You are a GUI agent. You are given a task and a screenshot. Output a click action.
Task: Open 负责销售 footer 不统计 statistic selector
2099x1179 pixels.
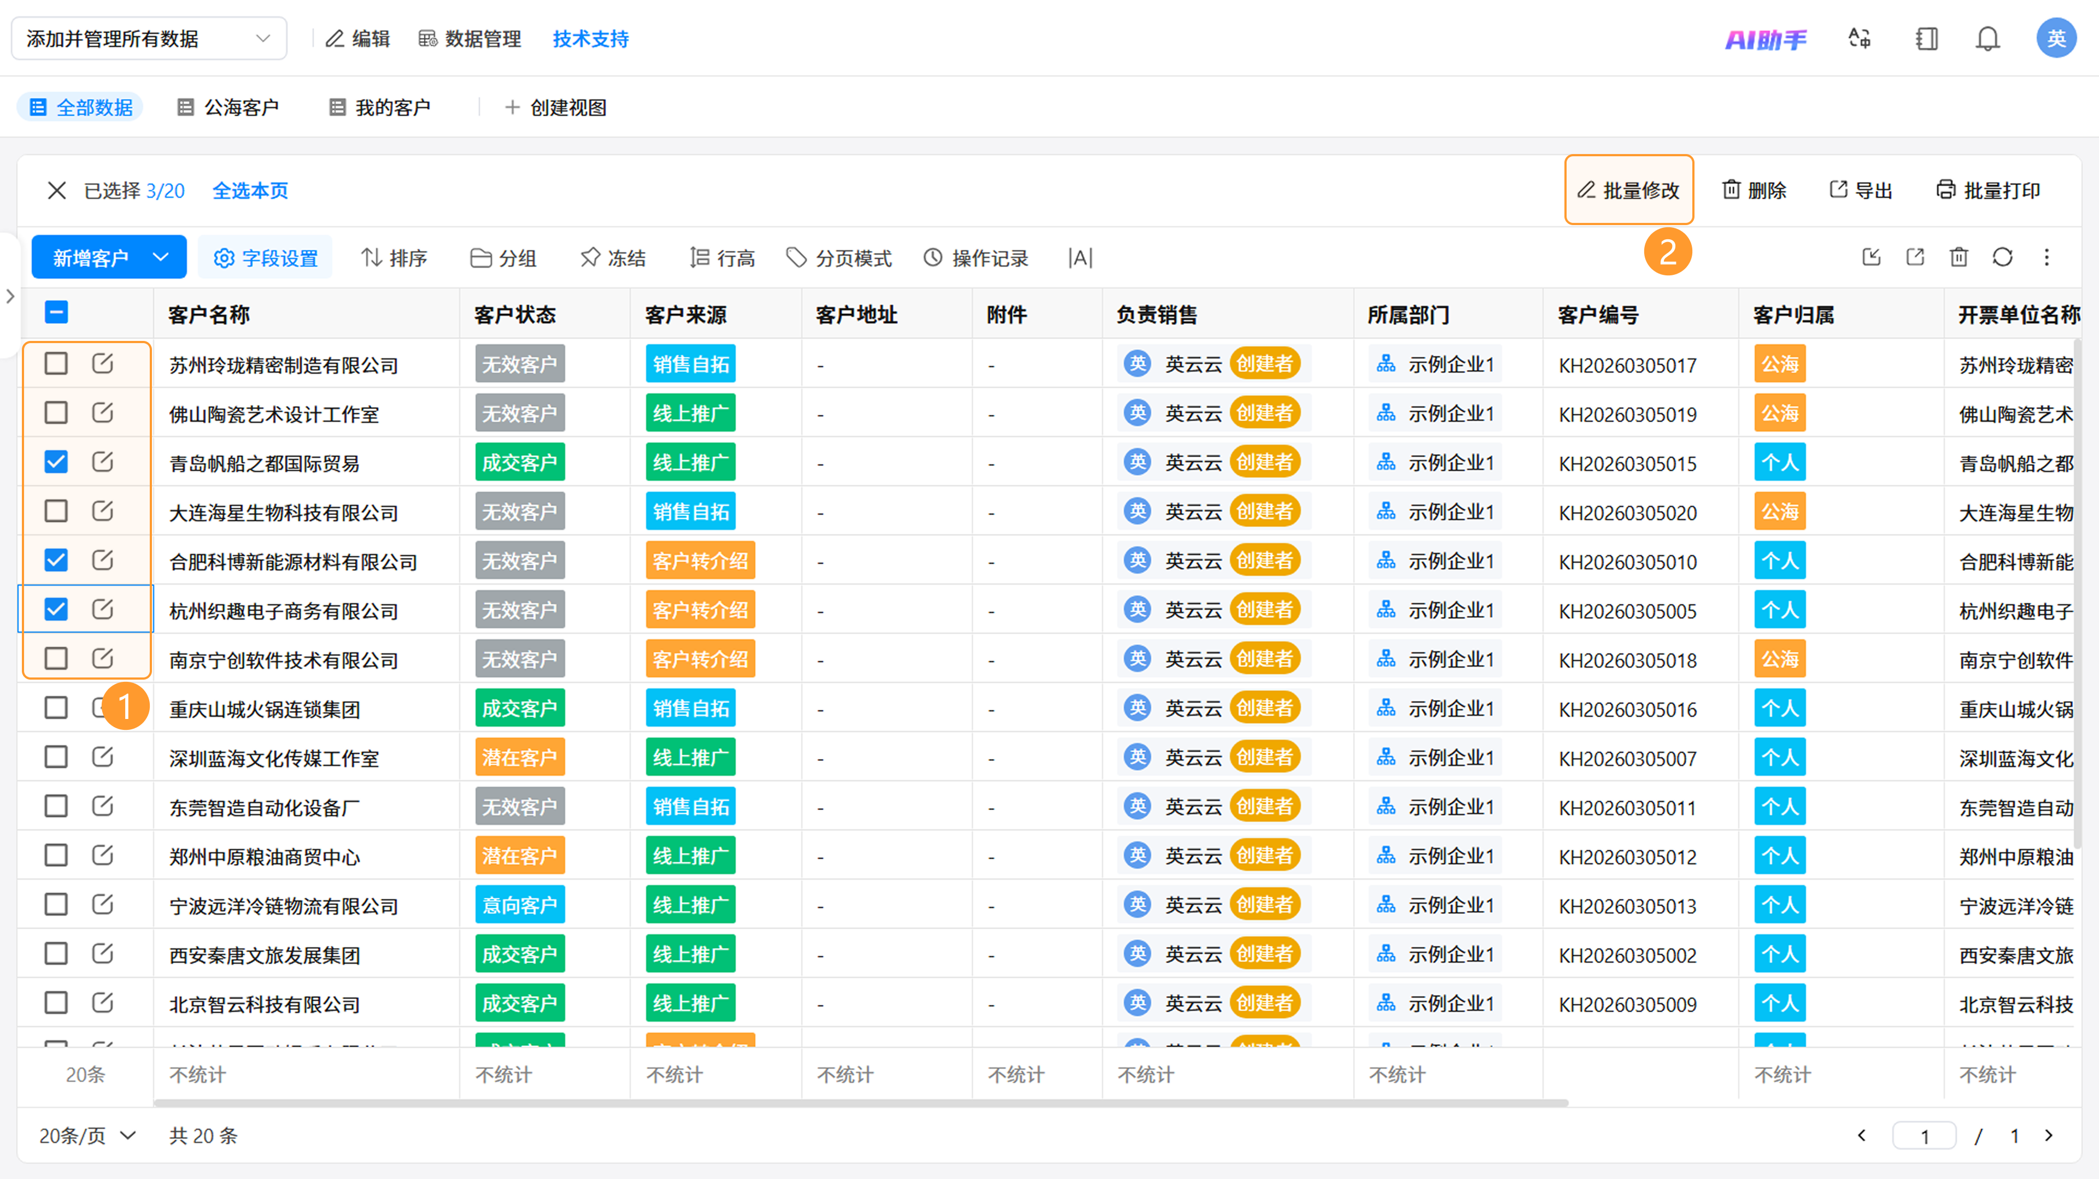click(1146, 1075)
